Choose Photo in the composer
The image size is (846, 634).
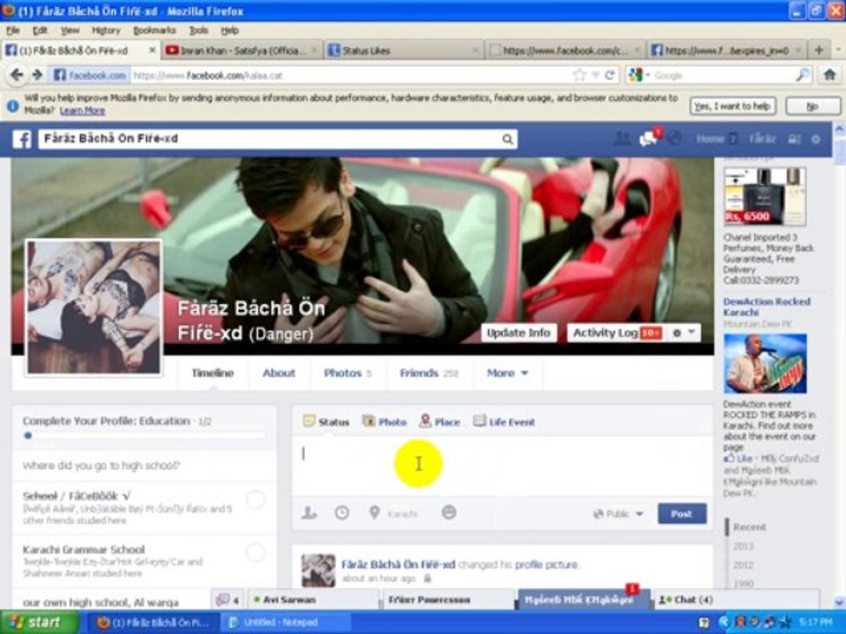coord(384,422)
